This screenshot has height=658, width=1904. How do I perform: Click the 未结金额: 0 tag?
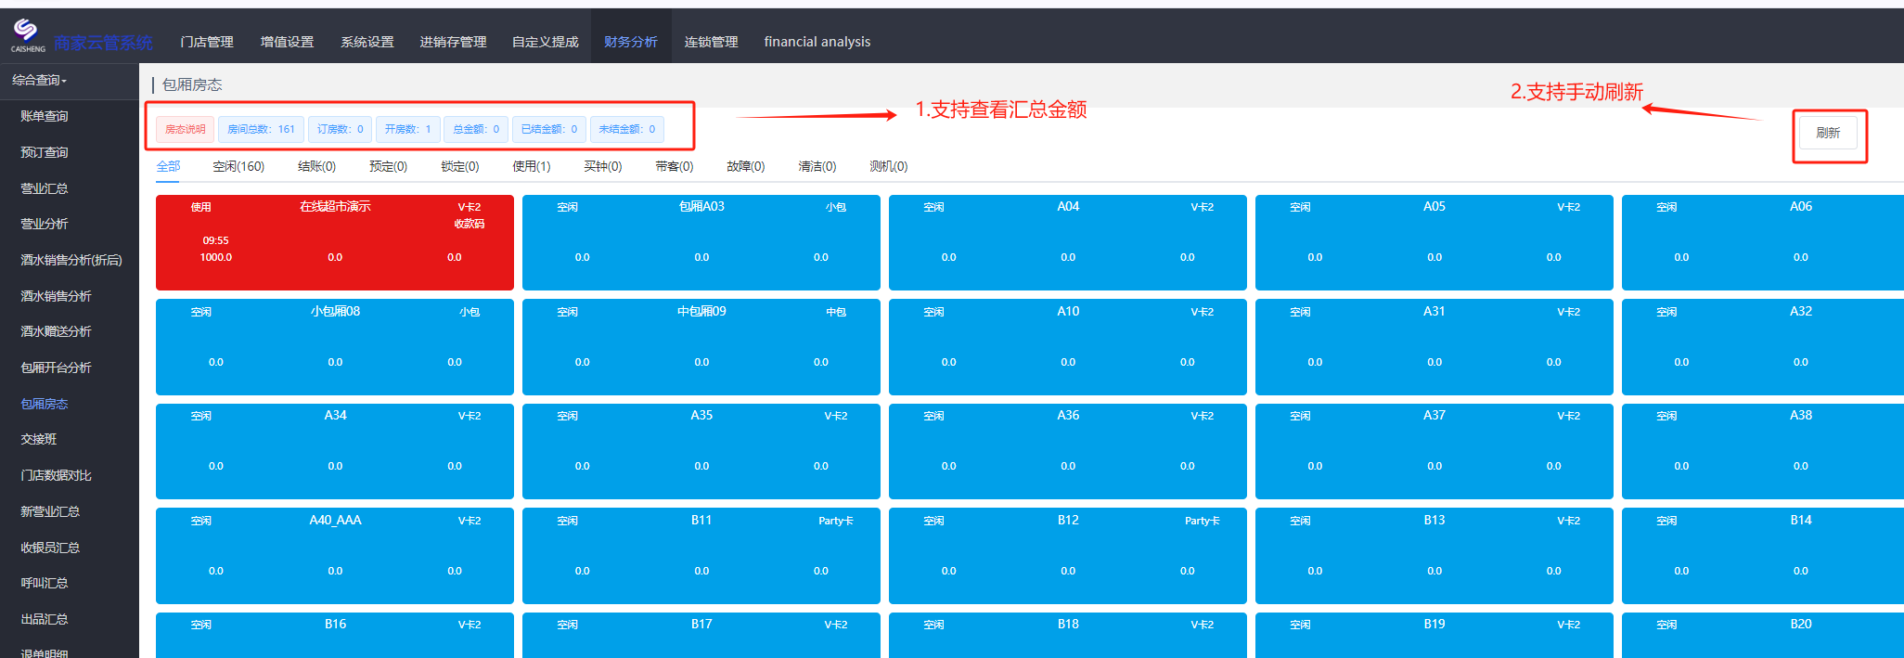pos(626,129)
